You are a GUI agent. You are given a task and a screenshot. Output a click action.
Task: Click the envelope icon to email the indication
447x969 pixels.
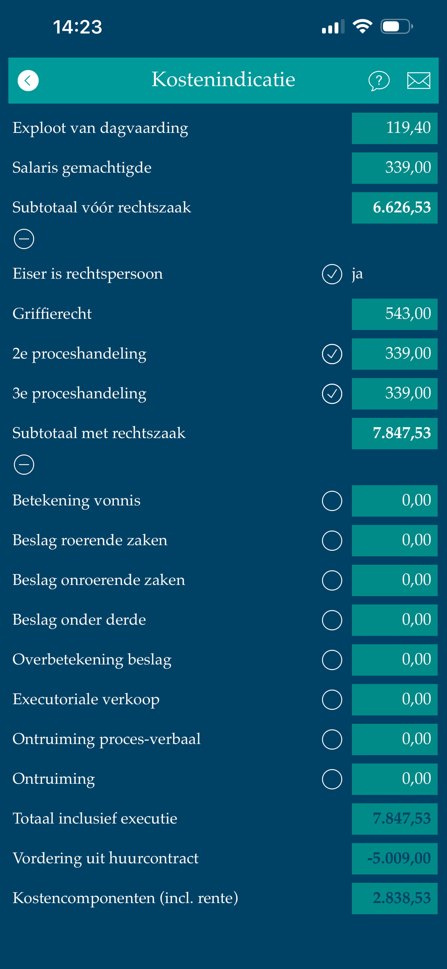[x=418, y=80]
